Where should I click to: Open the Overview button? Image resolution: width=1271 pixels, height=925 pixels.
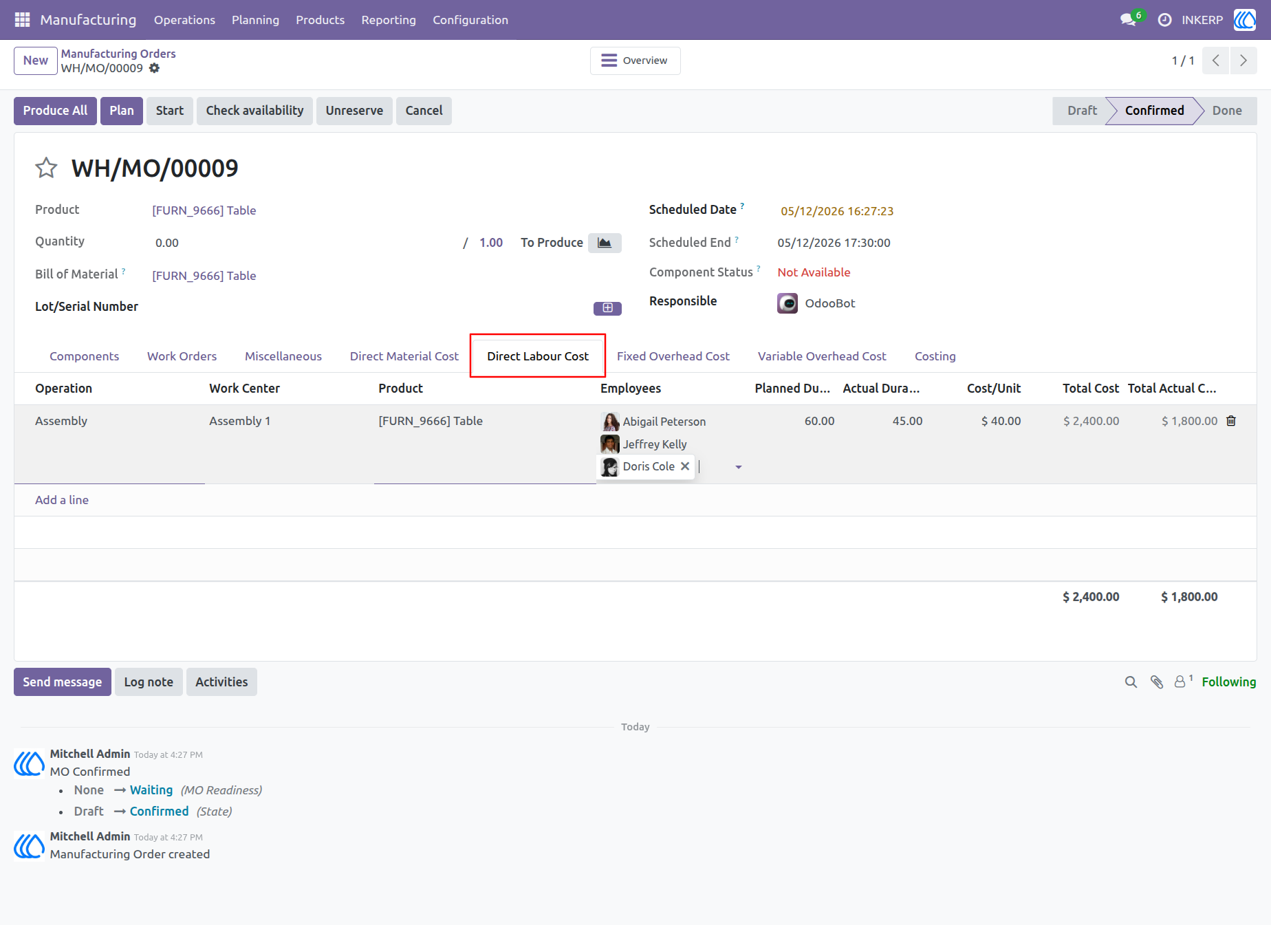pyautogui.click(x=635, y=61)
